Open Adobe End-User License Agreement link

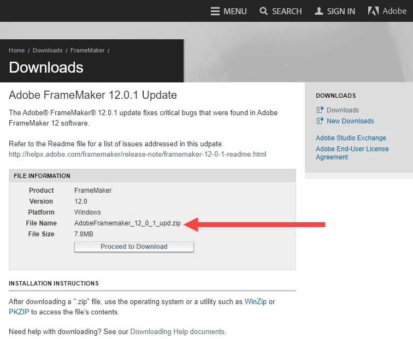pos(352,153)
